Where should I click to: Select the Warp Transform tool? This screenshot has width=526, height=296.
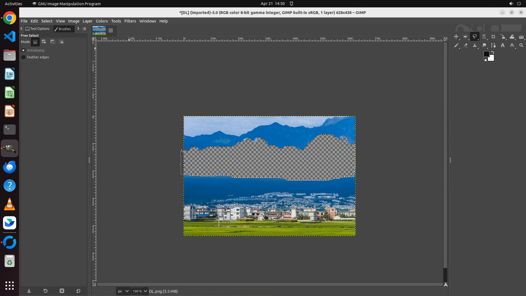(512, 37)
